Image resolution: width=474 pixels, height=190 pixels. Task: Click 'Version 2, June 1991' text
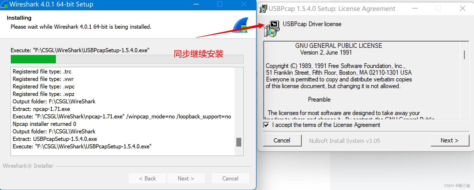click(x=326, y=52)
